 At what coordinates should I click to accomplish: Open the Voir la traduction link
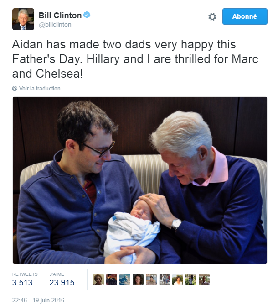pyautogui.click(x=40, y=89)
